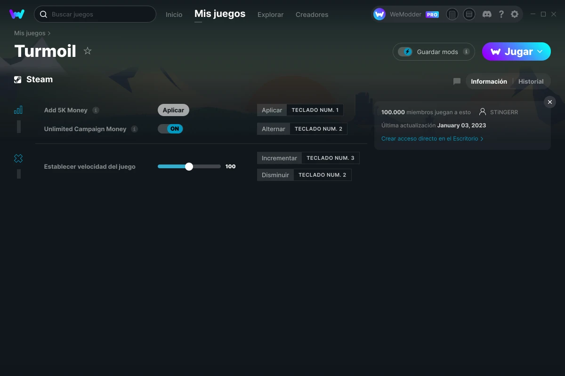This screenshot has width=565, height=376.
Task: Select the crossed-tools game category icon
Action: click(18, 158)
